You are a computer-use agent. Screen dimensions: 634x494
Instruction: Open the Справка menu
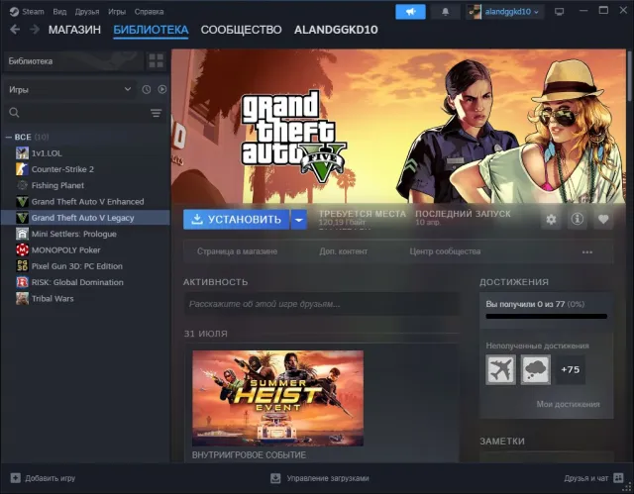149,12
